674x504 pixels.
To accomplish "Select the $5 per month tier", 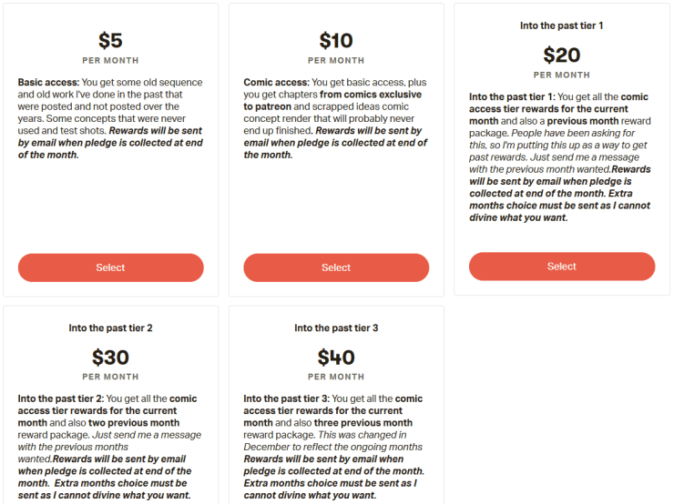I will [110, 267].
